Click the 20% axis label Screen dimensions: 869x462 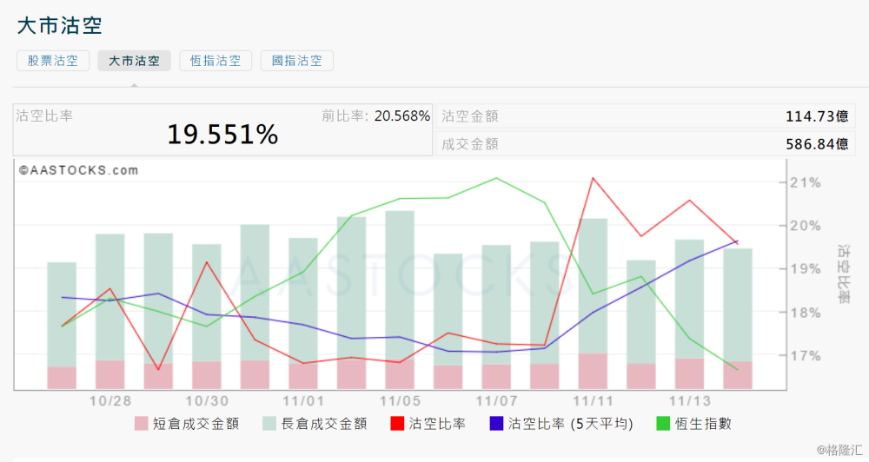(806, 226)
